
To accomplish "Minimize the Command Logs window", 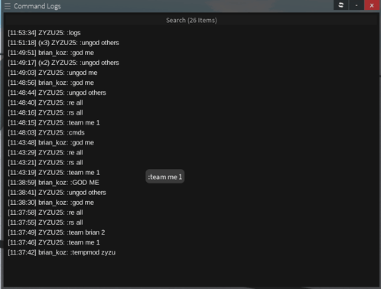I will pos(357,5).
